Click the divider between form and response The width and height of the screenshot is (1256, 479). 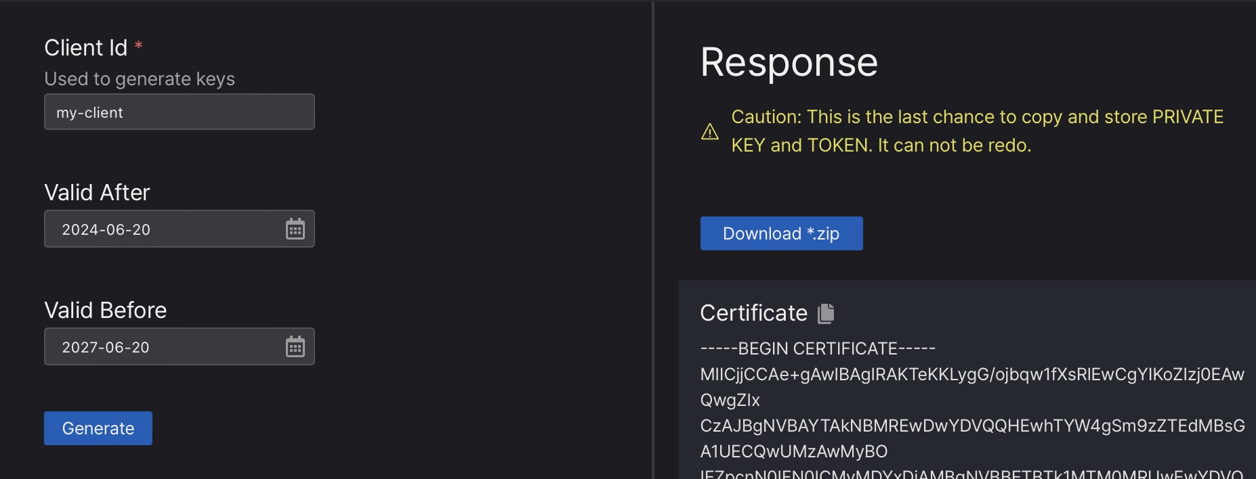[653, 239]
